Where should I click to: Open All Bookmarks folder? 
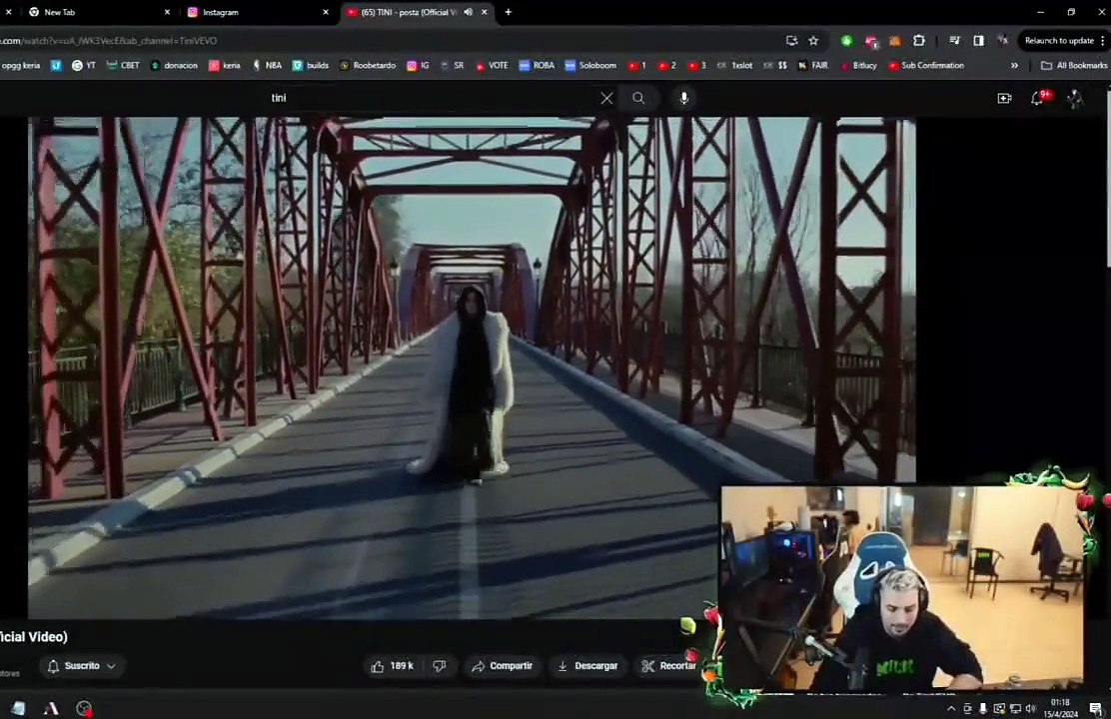1073,65
